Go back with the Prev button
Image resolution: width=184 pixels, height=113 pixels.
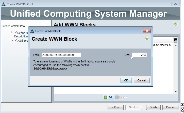pos(115,107)
